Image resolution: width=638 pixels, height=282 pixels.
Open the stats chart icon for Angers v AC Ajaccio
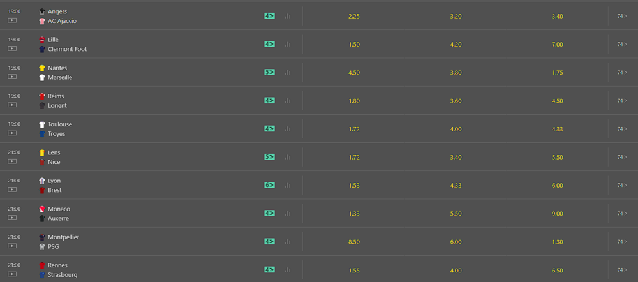click(288, 16)
